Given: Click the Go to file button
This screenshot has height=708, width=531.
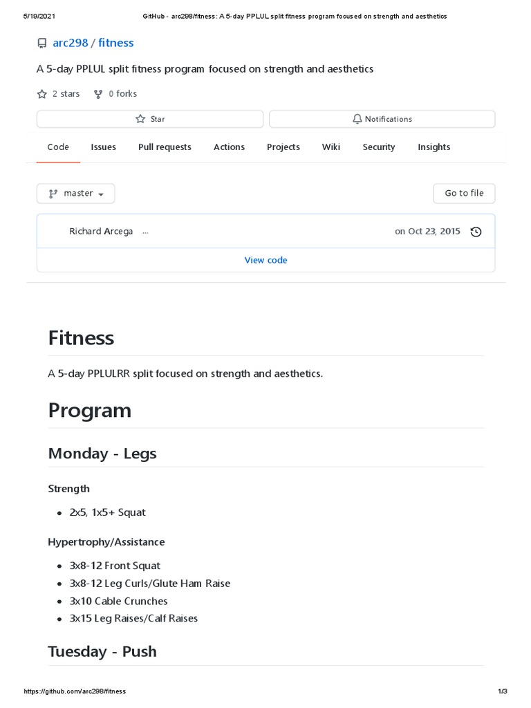Looking at the screenshot, I should pos(464,194).
